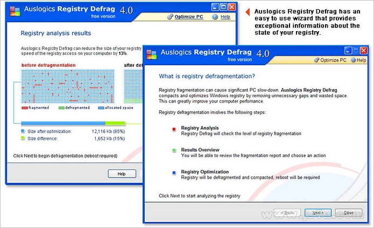Click the Close button in front wizard
The width and height of the screenshot is (374, 228).
[x=349, y=212]
